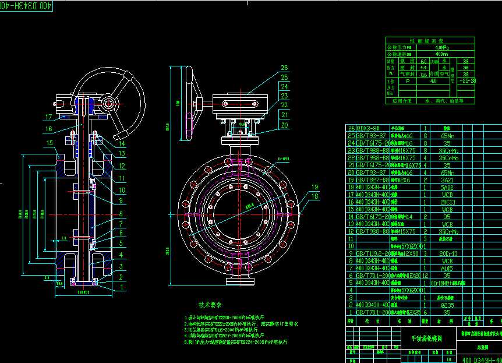
Task: Select the 技术要求 heading text
Action: 210,305
